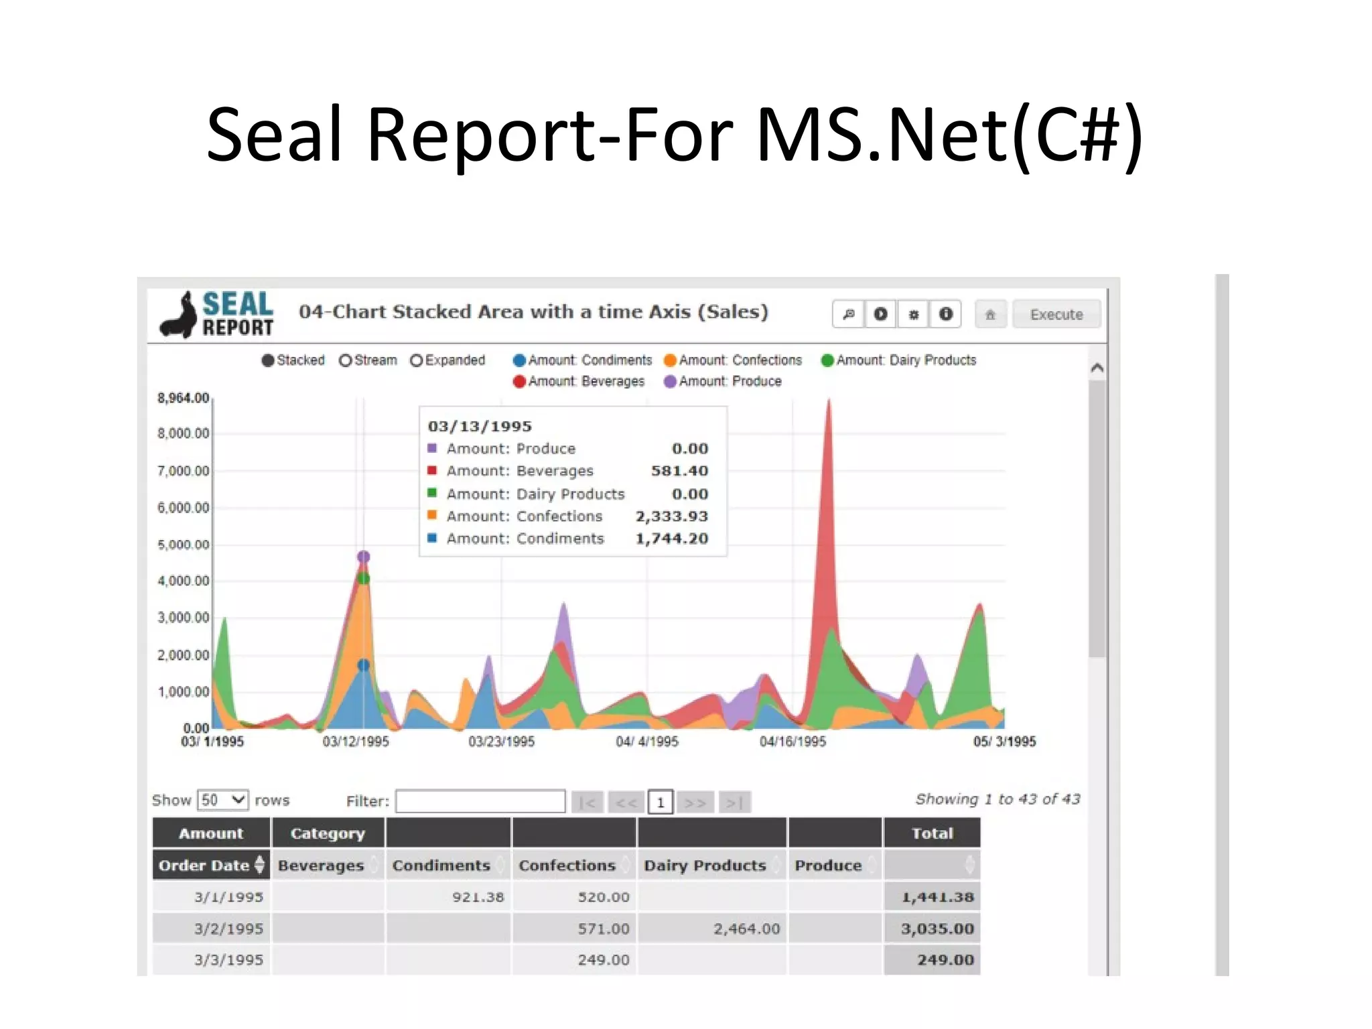Open the Show 50 rows dropdown
Viewport: 1372px width, 1029px height.
(x=223, y=800)
